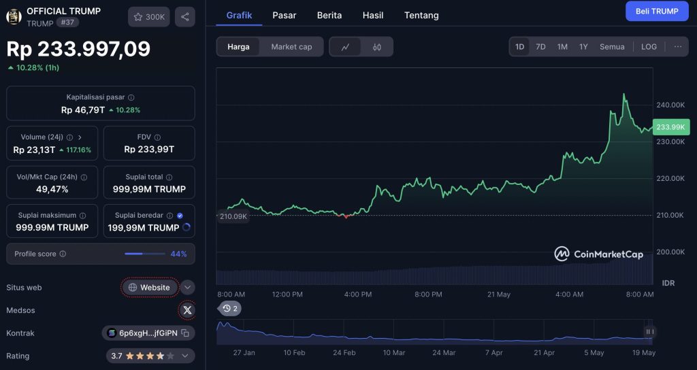Click the Beli TRUMP button
This screenshot has height=370, width=697.
click(657, 11)
